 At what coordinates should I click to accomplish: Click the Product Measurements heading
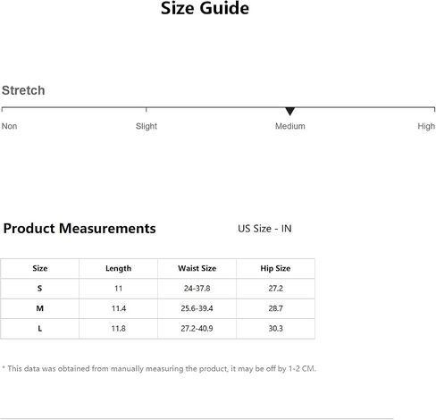(x=80, y=229)
